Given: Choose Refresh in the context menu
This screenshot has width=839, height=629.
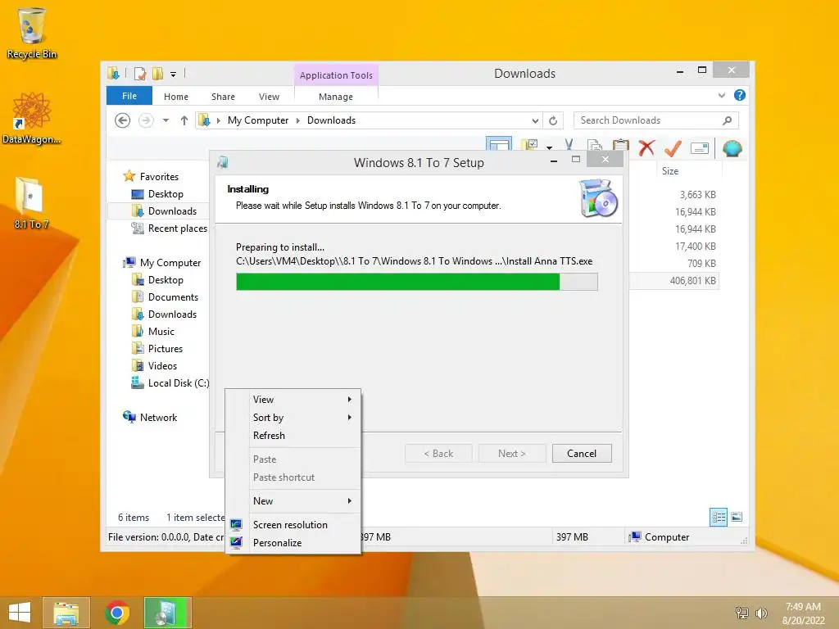Looking at the screenshot, I should click(x=304, y=436).
